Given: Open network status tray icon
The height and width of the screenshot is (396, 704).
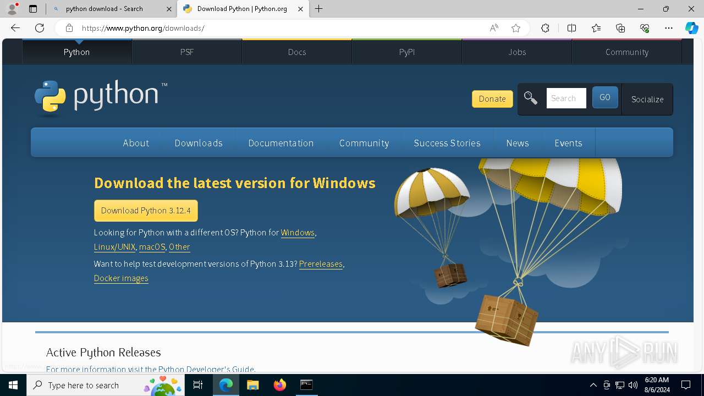Looking at the screenshot, I should 620,385.
